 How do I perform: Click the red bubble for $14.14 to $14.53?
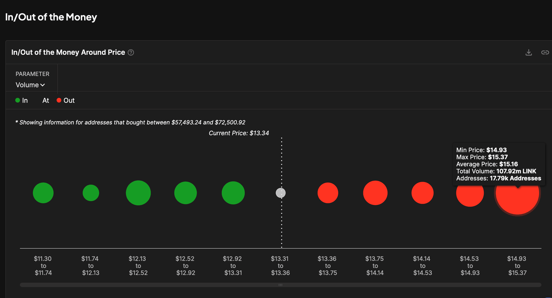[422, 193]
